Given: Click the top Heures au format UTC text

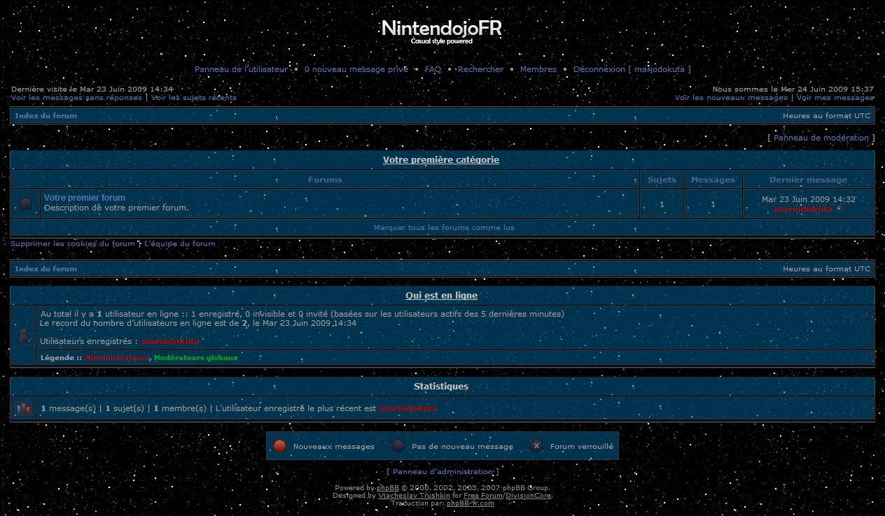Looking at the screenshot, I should tap(827, 115).
